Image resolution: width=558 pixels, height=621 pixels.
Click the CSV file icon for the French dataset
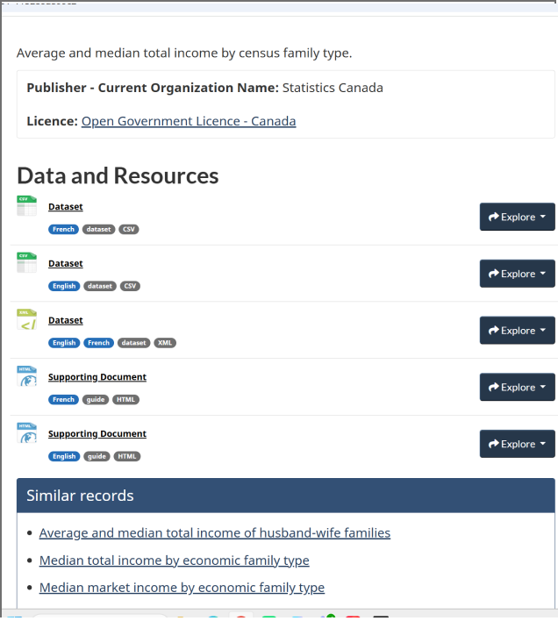coord(26,205)
